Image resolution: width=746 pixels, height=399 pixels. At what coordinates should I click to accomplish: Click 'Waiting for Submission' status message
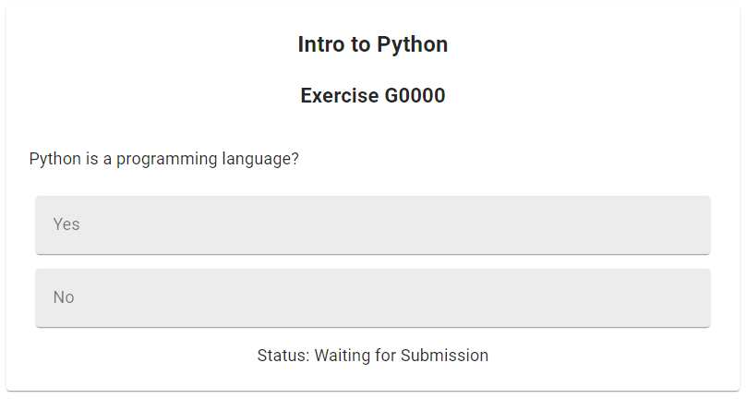(x=402, y=356)
